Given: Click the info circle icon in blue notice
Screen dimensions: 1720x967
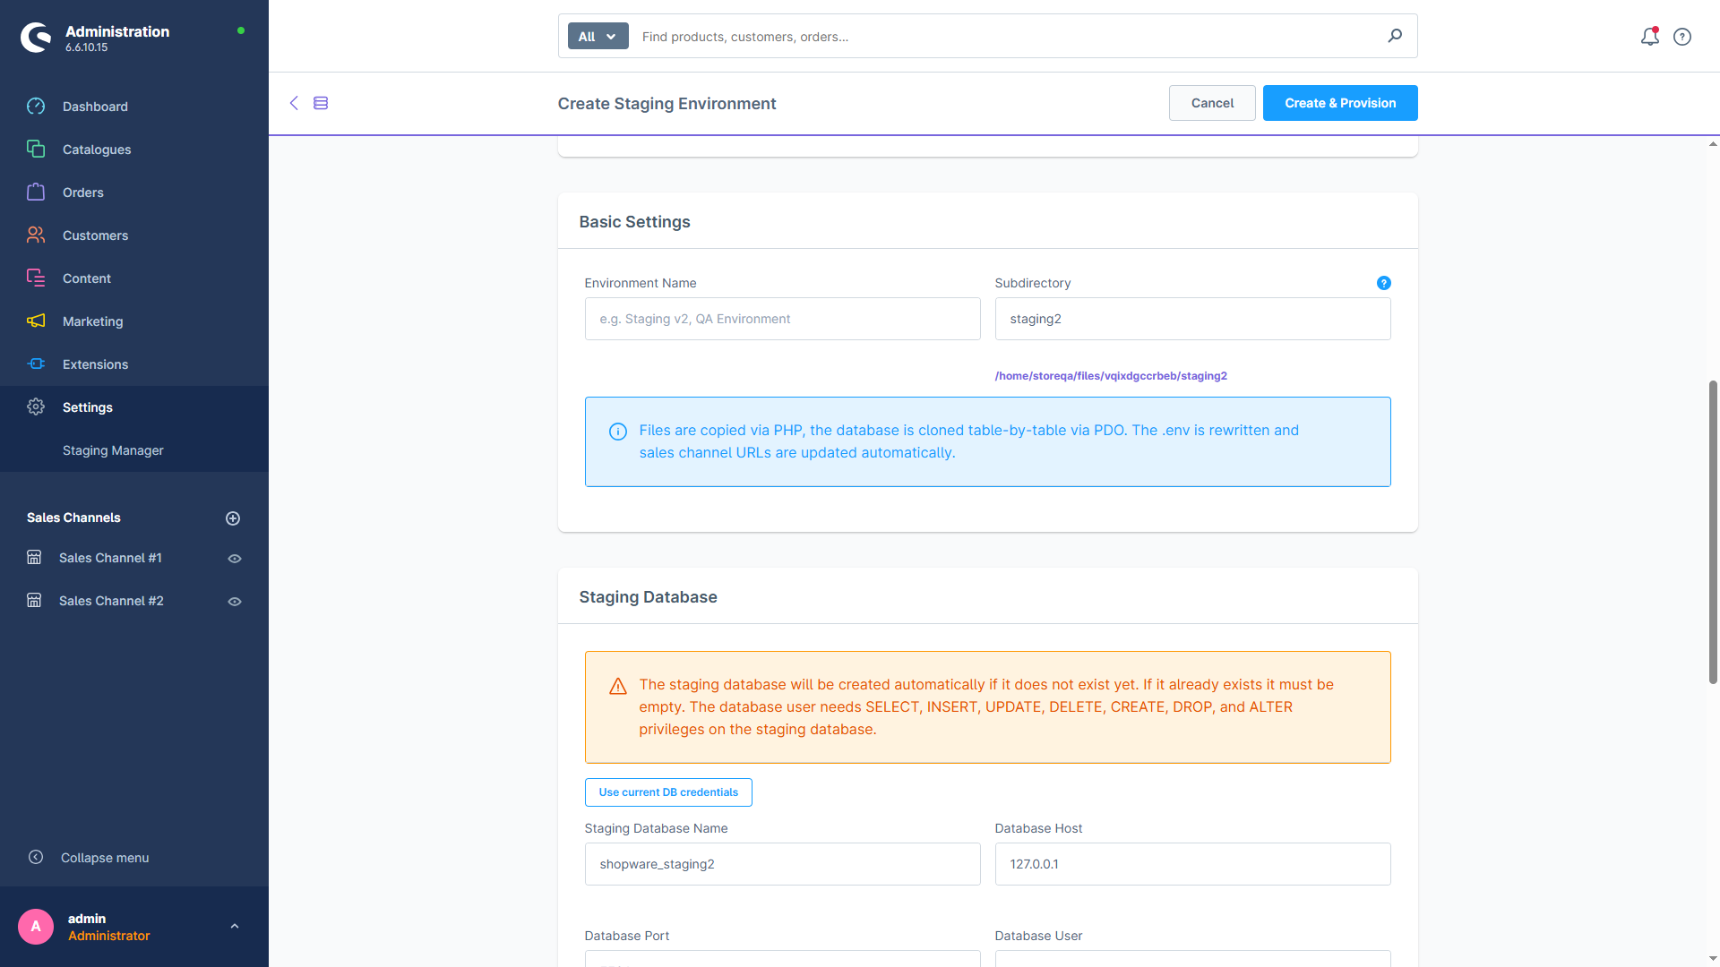Looking at the screenshot, I should pyautogui.click(x=618, y=432).
